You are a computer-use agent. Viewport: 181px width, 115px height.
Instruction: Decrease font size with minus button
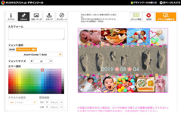pos(51,61)
